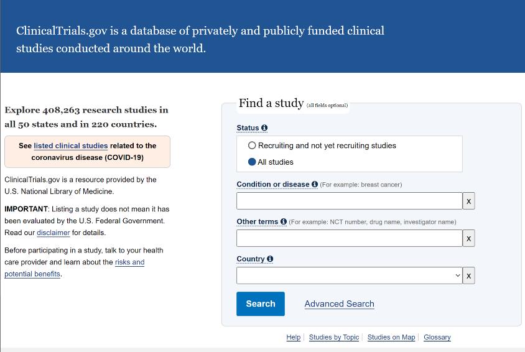Click the info icon next to Status
Screen dimensions: 525x352
[264, 128]
